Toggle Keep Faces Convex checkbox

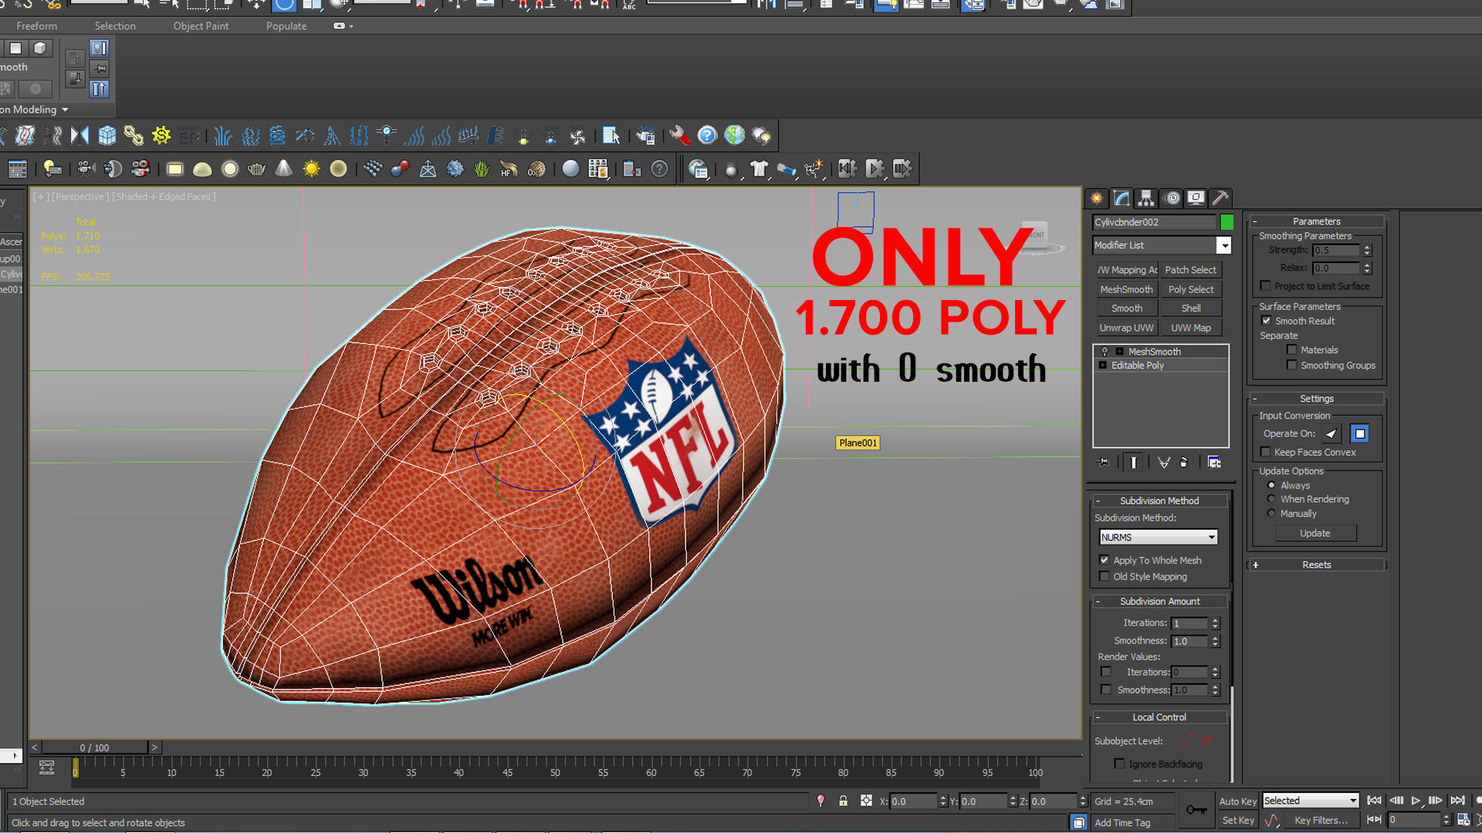coord(1265,452)
